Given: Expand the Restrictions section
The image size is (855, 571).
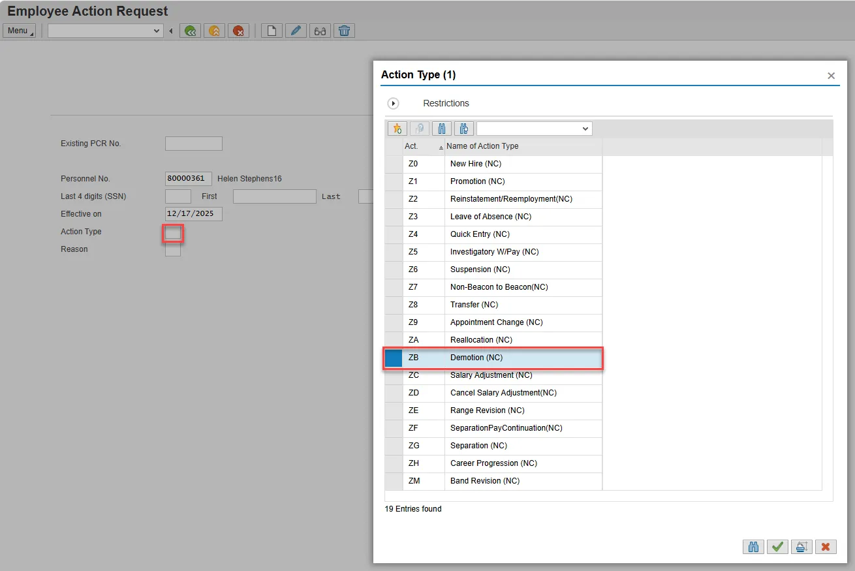Looking at the screenshot, I should coord(393,103).
